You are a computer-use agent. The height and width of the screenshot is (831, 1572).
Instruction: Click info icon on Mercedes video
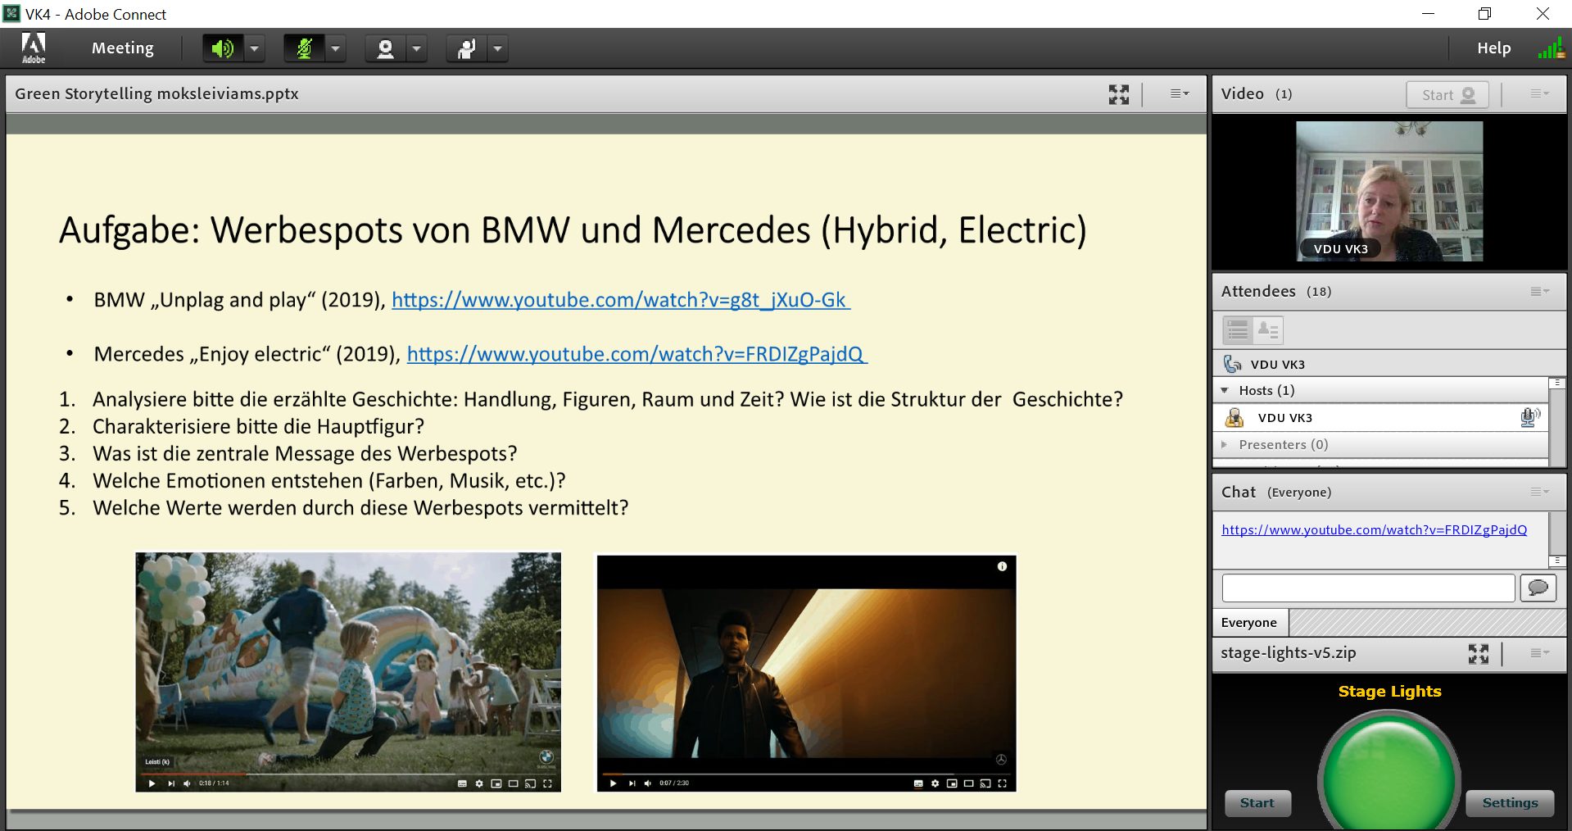pos(1002,566)
